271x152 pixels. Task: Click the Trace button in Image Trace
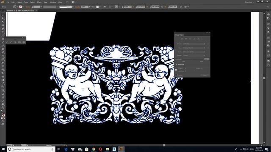point(205,75)
